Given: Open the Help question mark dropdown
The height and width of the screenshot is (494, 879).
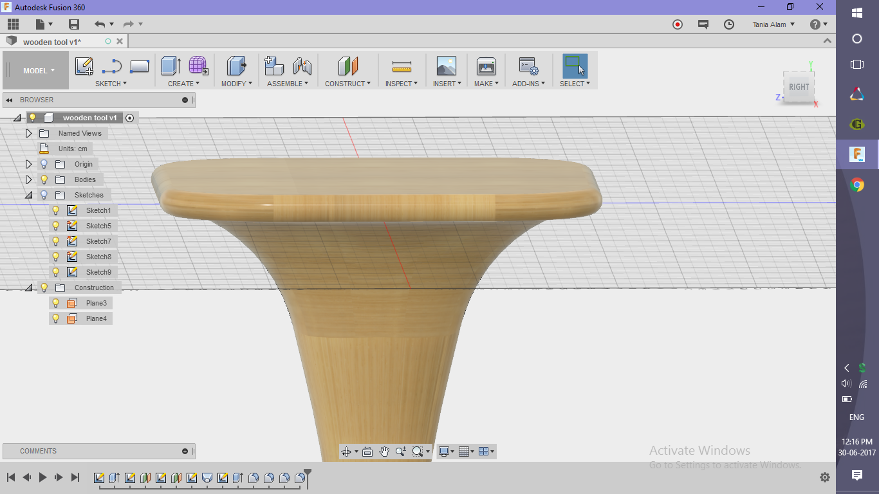Looking at the screenshot, I should tap(819, 24).
